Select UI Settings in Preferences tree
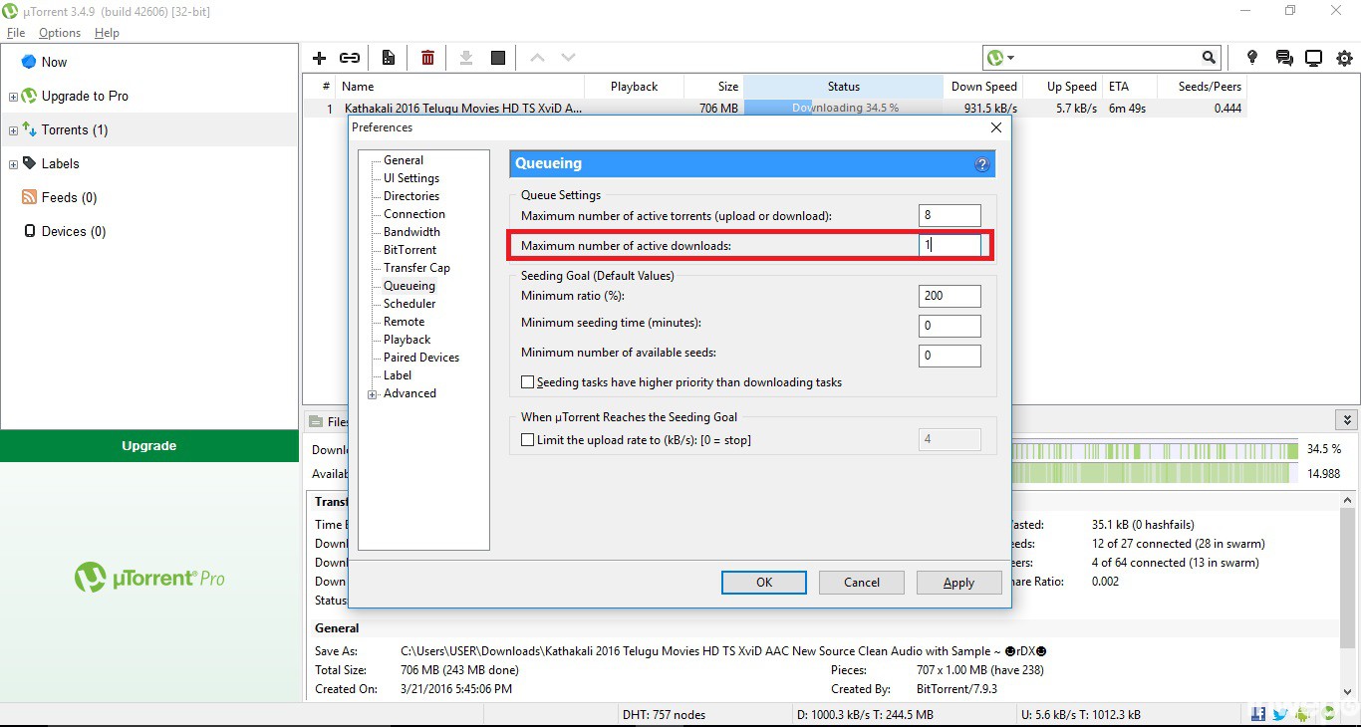Screen dimensions: 1361x727 (x=411, y=178)
